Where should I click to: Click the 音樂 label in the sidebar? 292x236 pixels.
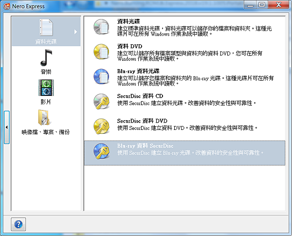[46, 72]
